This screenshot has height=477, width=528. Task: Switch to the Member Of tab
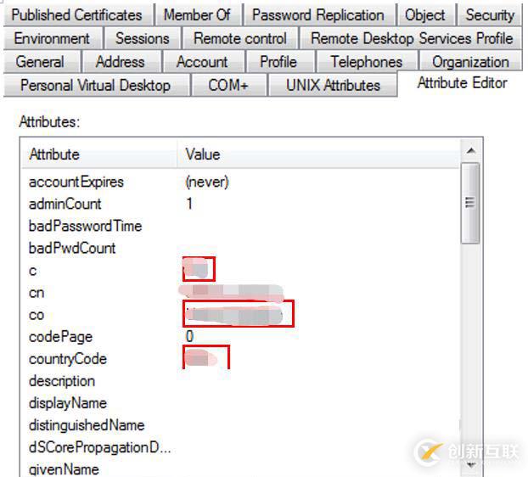click(197, 15)
